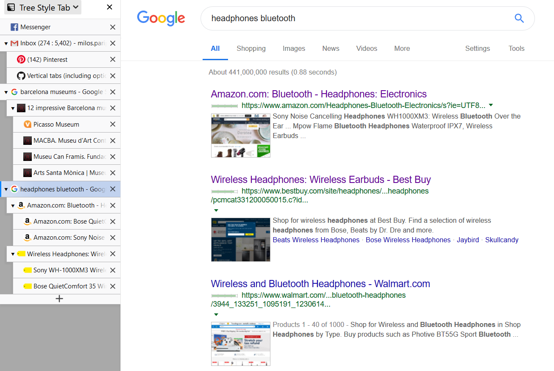Close the Arts Santa Mònica tab
This screenshot has height=371, width=554.
tap(113, 173)
